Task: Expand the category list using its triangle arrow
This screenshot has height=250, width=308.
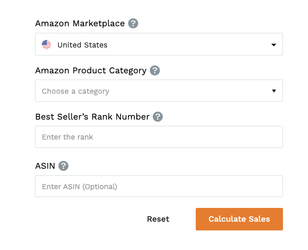Action: click(x=274, y=91)
